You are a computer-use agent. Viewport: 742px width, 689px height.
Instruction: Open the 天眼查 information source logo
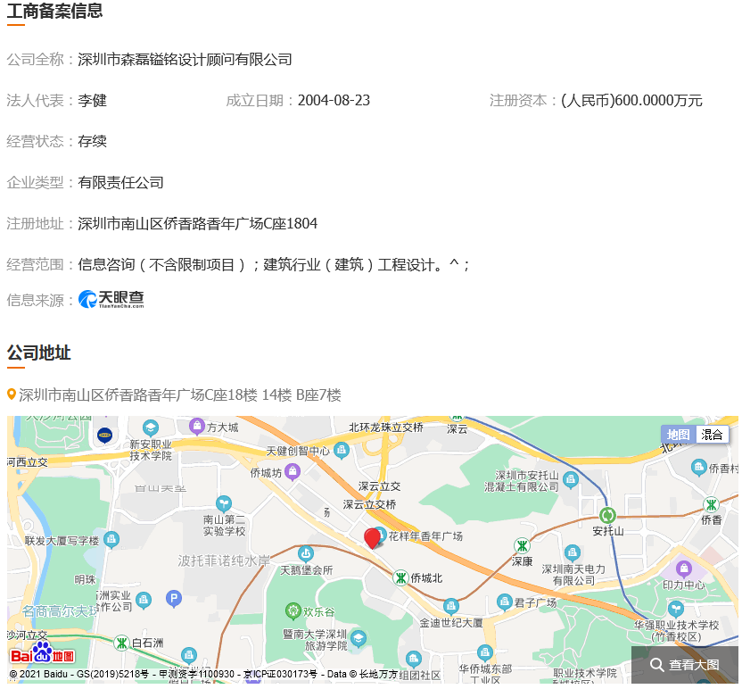(111, 299)
